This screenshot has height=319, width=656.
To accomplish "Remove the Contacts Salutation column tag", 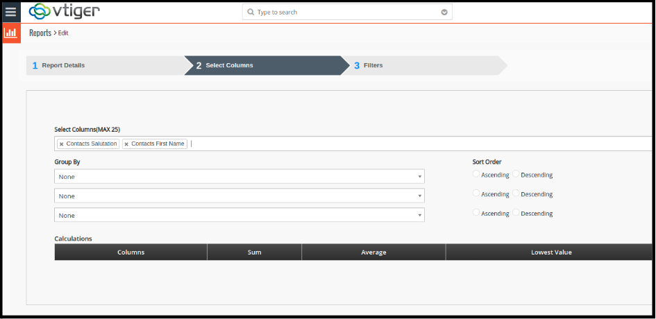I will (x=61, y=144).
